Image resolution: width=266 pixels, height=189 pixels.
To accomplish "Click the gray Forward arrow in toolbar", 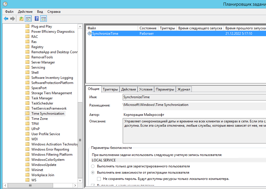I will (x=13, y=19).
